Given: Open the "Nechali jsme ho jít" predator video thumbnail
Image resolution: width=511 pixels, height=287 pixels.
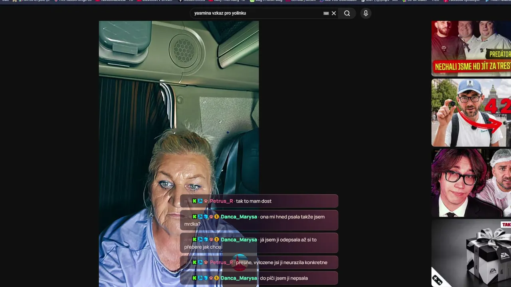Looking at the screenshot, I should [x=471, y=48].
